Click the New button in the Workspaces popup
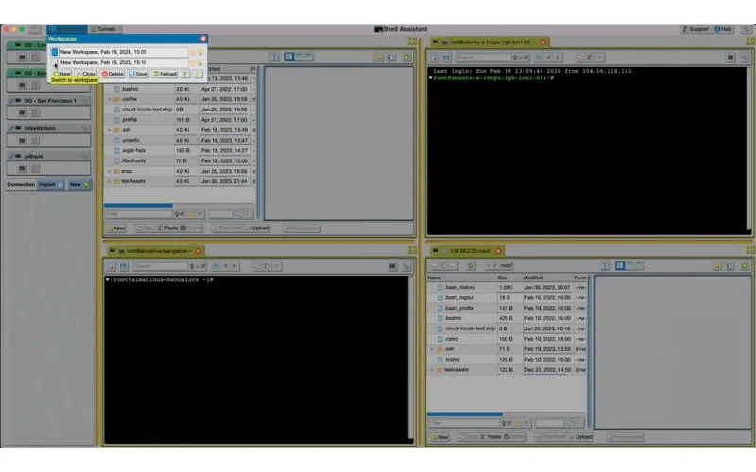Viewport: 756px width, 472px height. pos(61,74)
